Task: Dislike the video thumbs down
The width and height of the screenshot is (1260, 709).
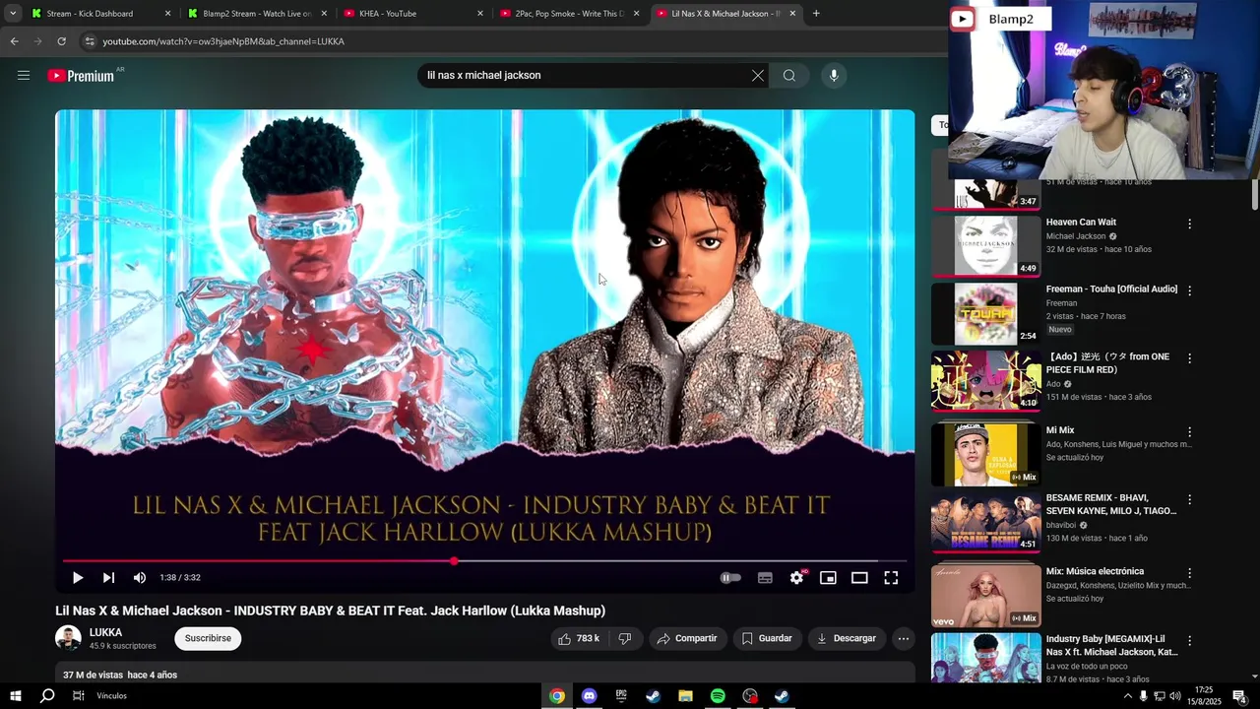Action: pos(624,638)
